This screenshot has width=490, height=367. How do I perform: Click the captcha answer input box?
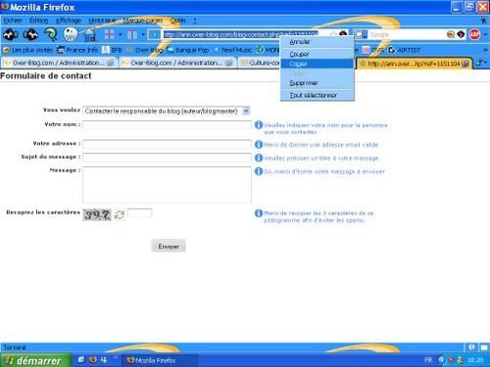click(140, 213)
